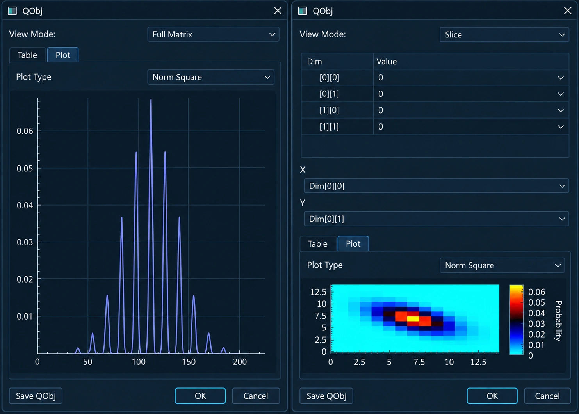Image resolution: width=579 pixels, height=414 pixels.
Task: Open the Y axis Dim[0][1] dropdown
Action: point(436,219)
